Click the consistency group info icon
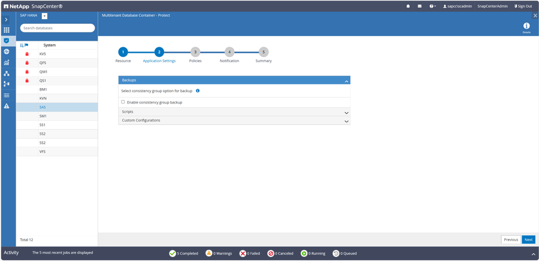The height and width of the screenshot is (261, 539). (198, 91)
